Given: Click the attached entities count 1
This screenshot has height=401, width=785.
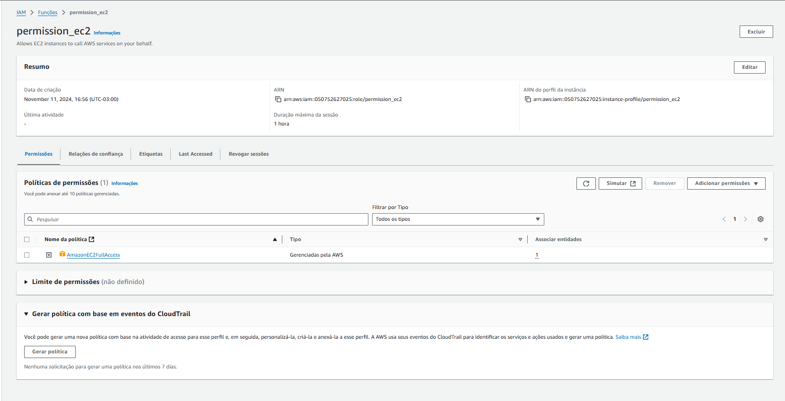Looking at the screenshot, I should (x=537, y=255).
